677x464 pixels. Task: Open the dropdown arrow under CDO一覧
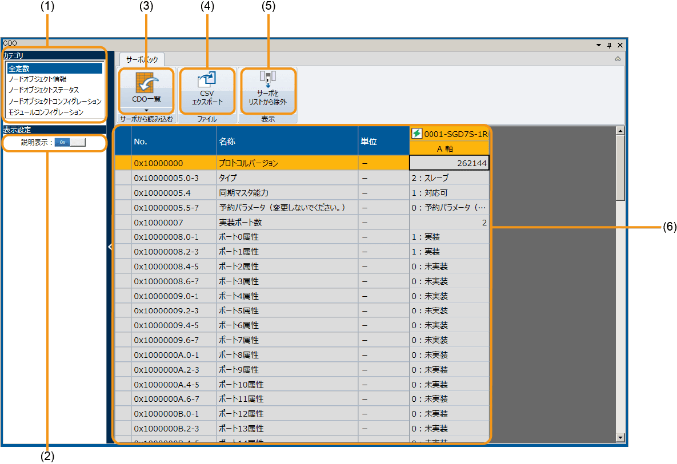pyautogui.click(x=146, y=110)
